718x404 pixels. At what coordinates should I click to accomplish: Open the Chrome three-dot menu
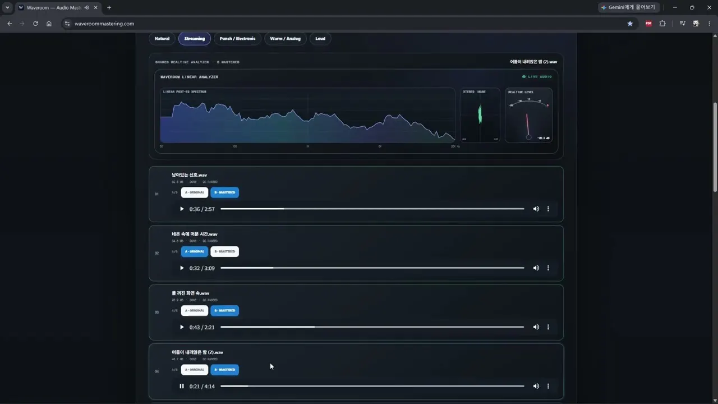(x=710, y=24)
